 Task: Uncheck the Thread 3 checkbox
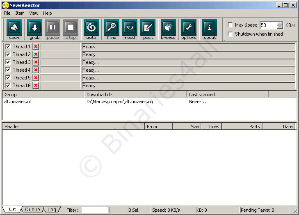click(x=8, y=62)
